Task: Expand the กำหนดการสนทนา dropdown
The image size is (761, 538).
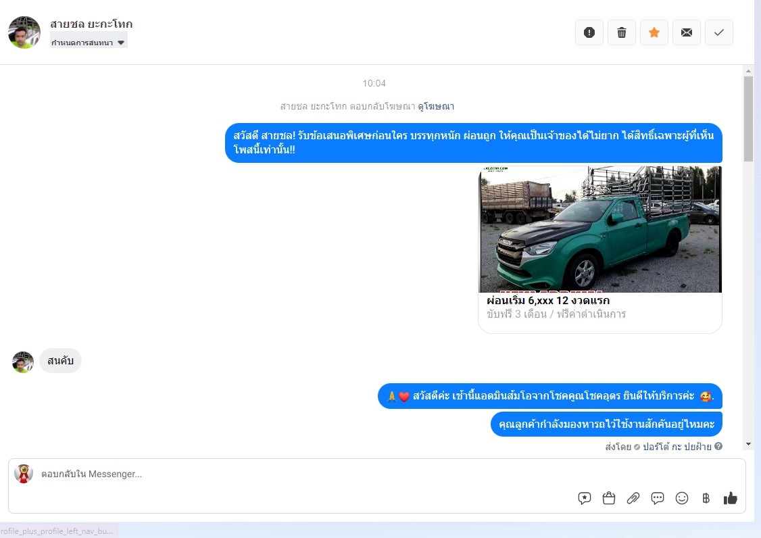Action: pyautogui.click(x=89, y=43)
